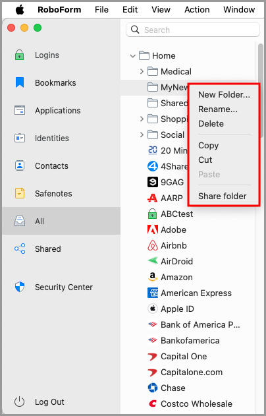Select the Costco Wholesale logo icon

[153, 403]
